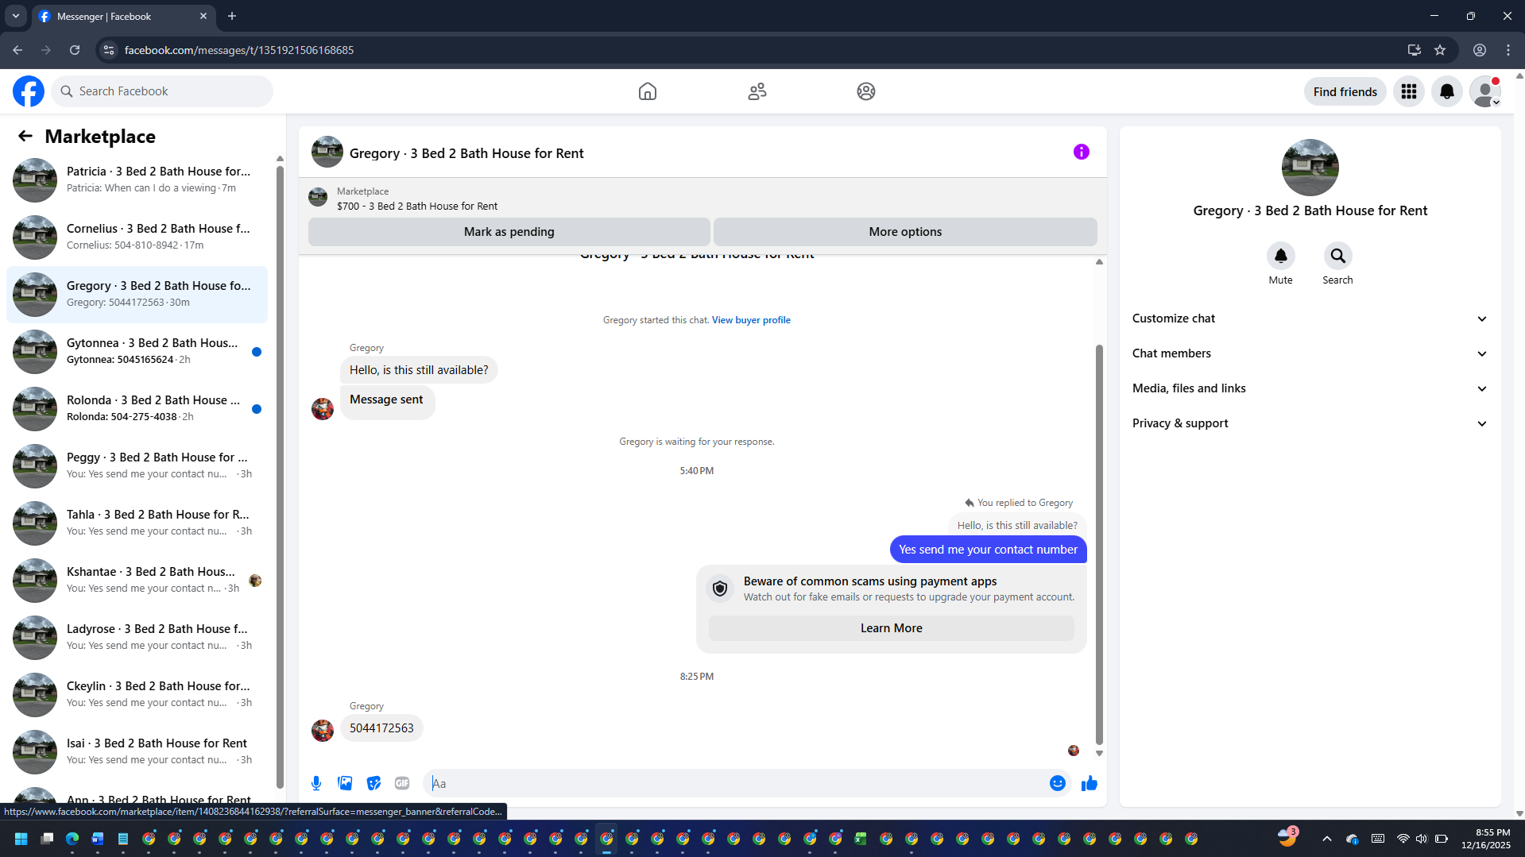This screenshot has height=857, width=1525.
Task: Open a new browser tab
Action: tap(232, 16)
